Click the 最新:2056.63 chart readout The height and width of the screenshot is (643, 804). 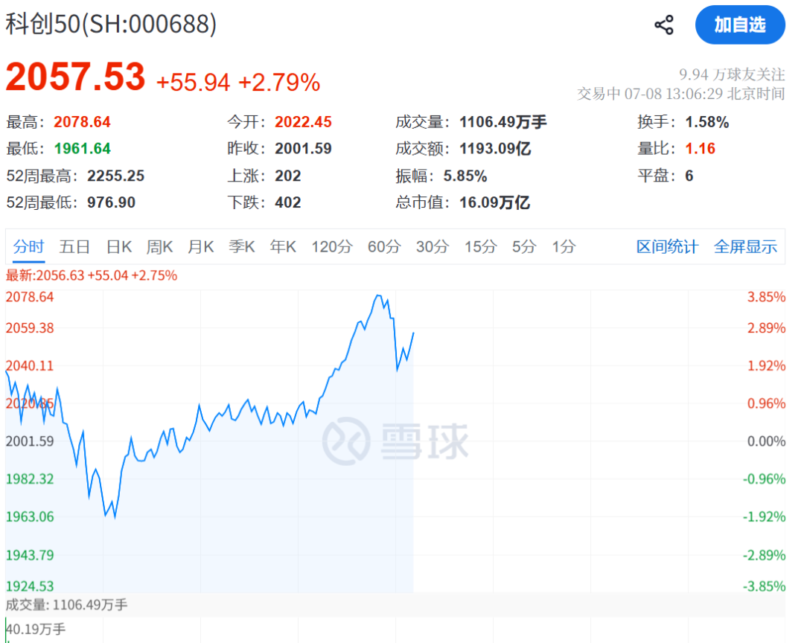[92, 275]
